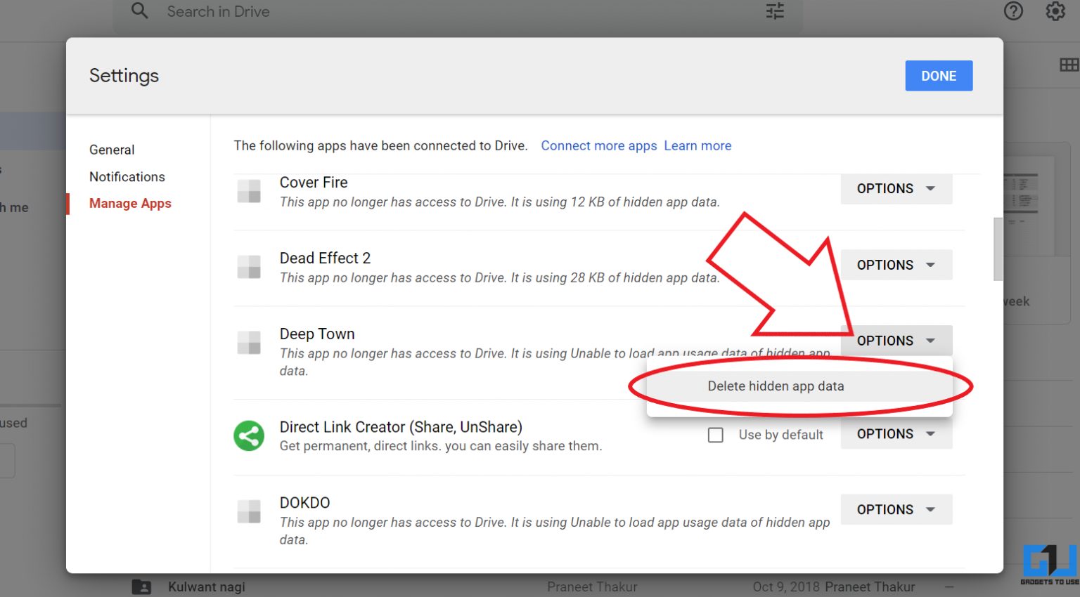Click the Deep Town app name
Screen dimensions: 1080x597
tap(317, 334)
